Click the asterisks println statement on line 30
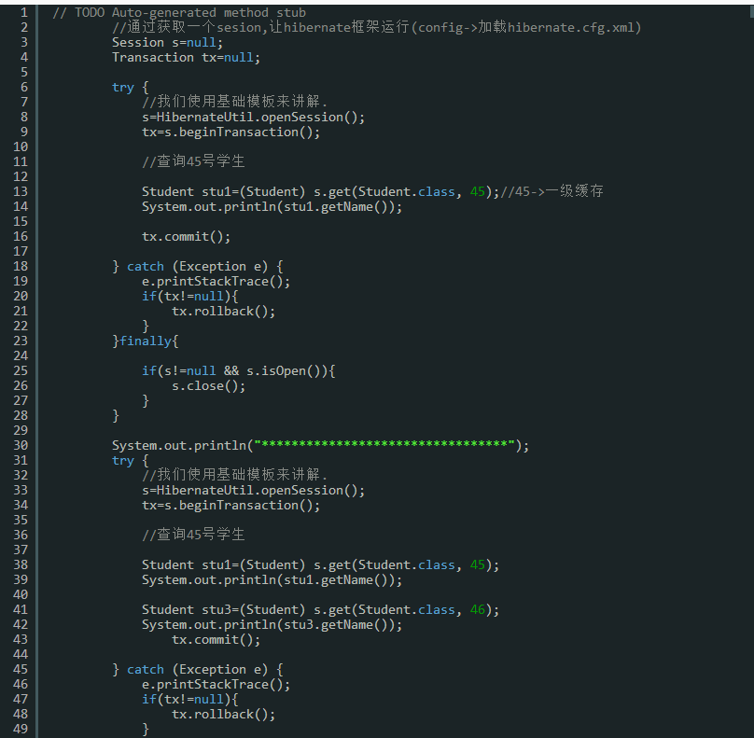 tap(320, 445)
